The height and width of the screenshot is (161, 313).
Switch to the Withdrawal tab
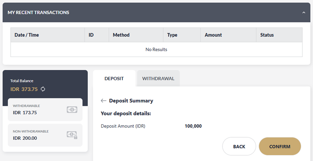pyautogui.click(x=158, y=79)
